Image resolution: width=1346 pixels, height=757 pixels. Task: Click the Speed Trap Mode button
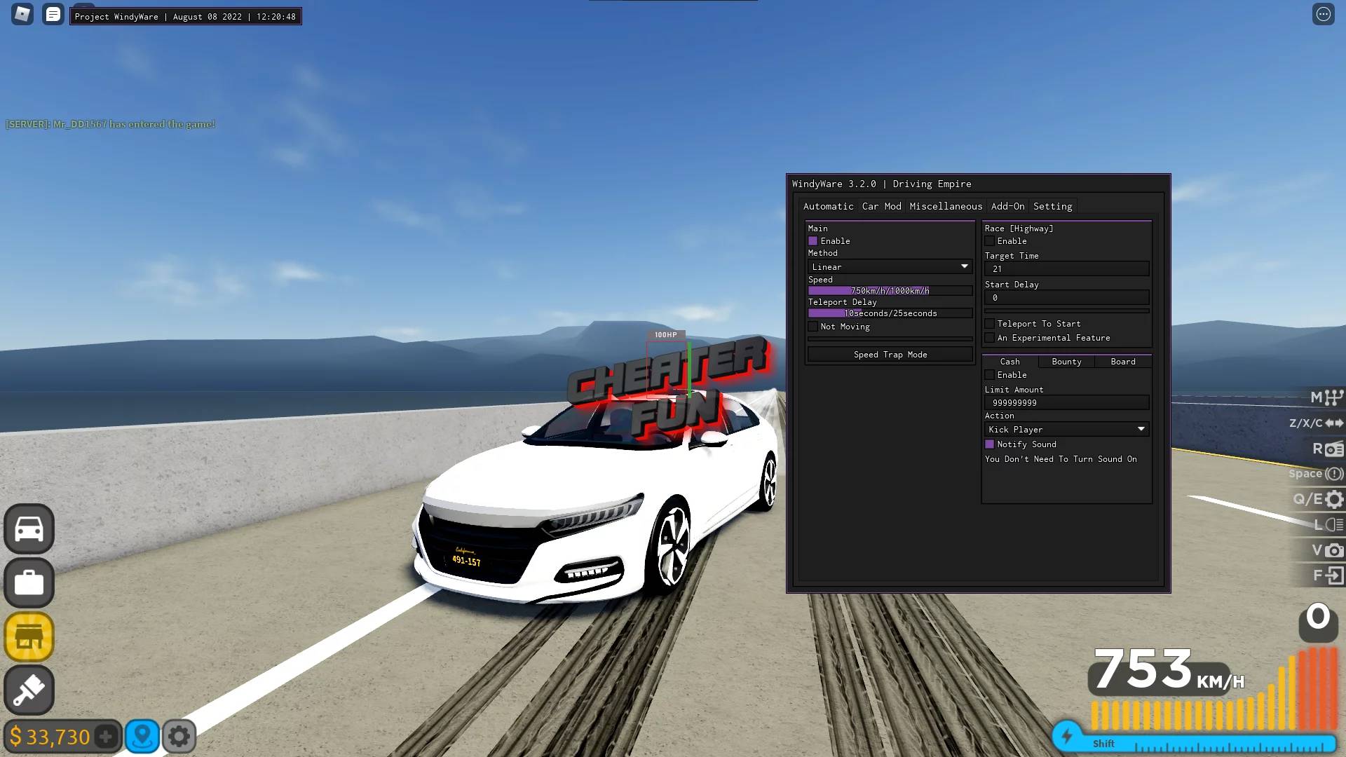pos(889,354)
